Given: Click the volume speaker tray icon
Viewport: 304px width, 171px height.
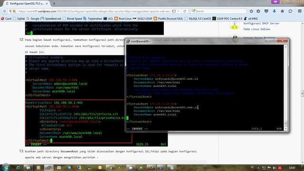Looking at the screenshot, I should 275,168.
